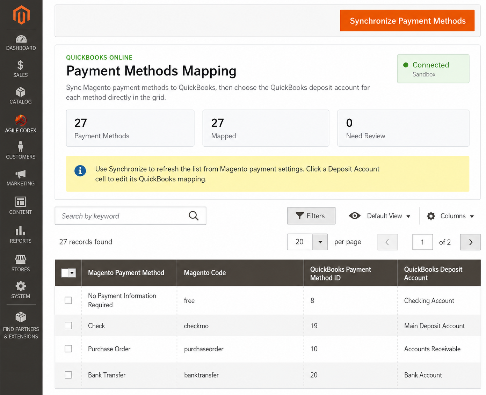This screenshot has width=486, height=395.
Task: Tick the select-all checkbox in grid header
Action: (65, 273)
